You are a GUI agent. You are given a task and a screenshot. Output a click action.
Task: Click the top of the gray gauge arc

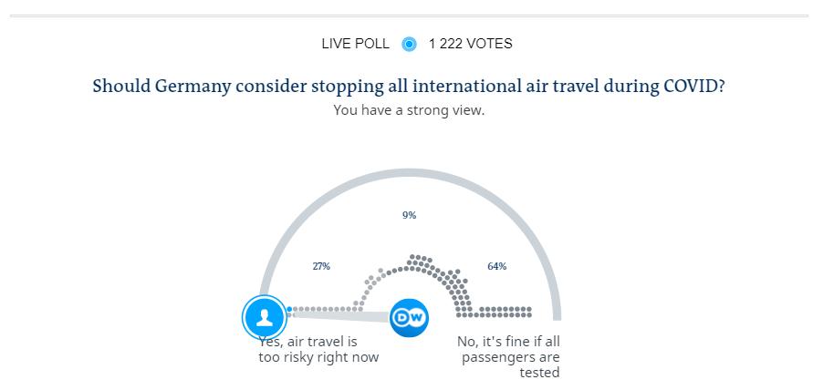pos(409,173)
